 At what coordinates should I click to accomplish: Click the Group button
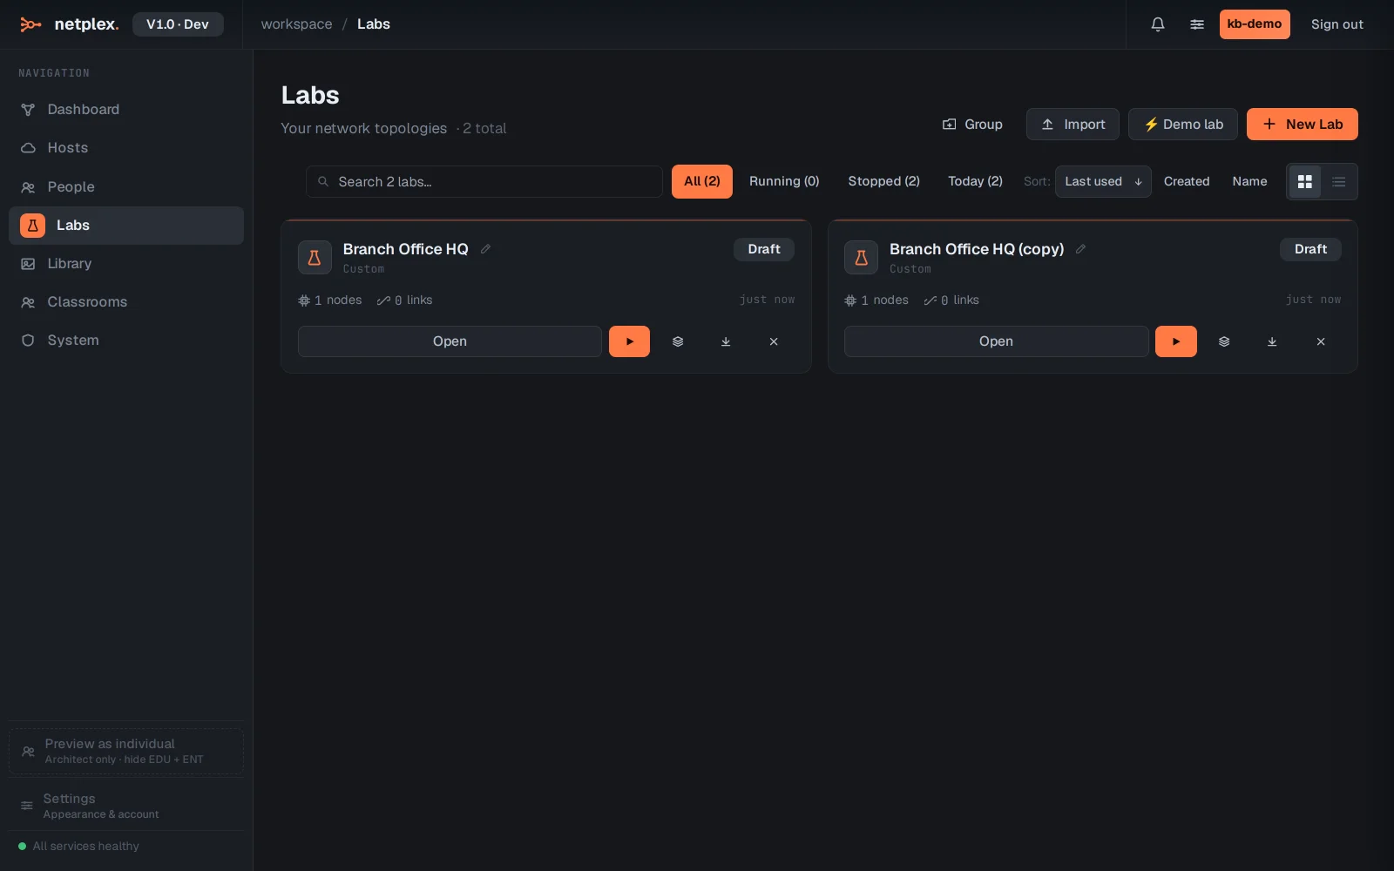coord(972,125)
